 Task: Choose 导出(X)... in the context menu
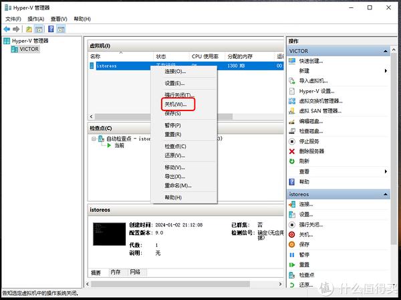point(184,177)
